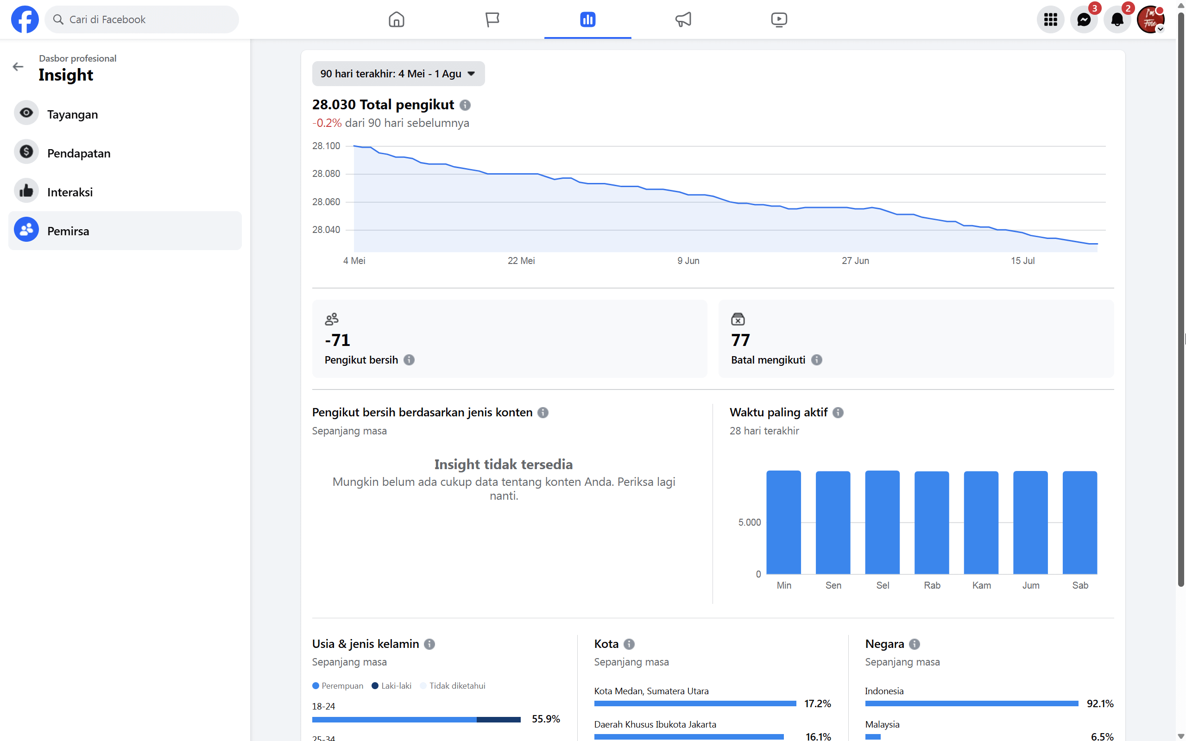Open the Video play icon tab
The image size is (1186, 741).
coord(779,19)
